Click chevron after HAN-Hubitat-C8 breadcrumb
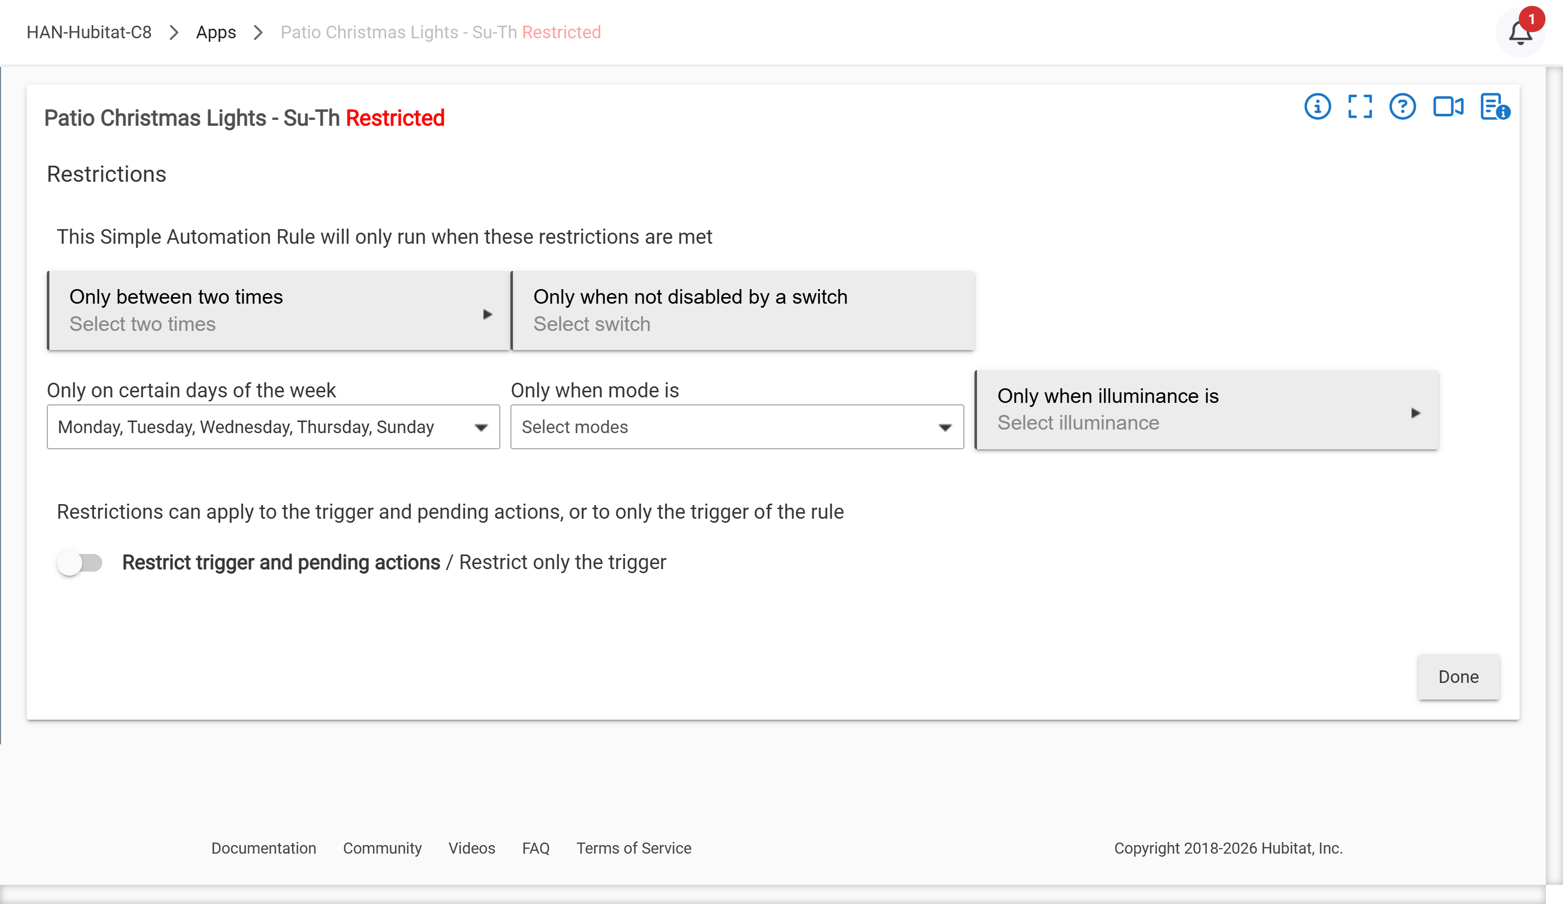The image size is (1563, 904). (174, 32)
